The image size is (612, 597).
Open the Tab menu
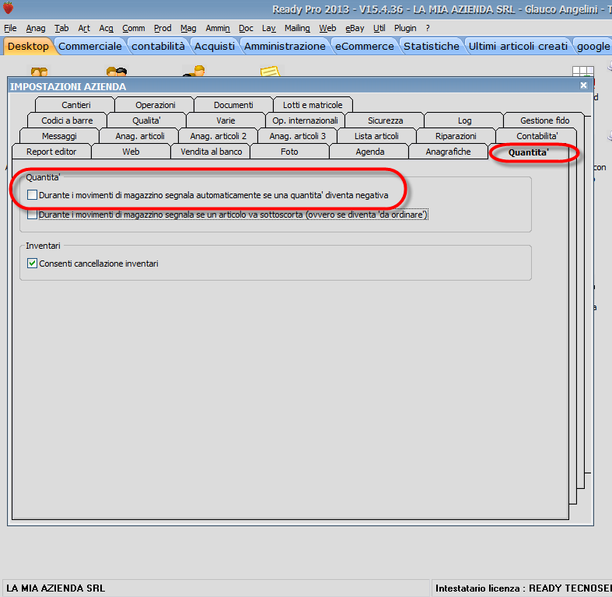point(61,28)
